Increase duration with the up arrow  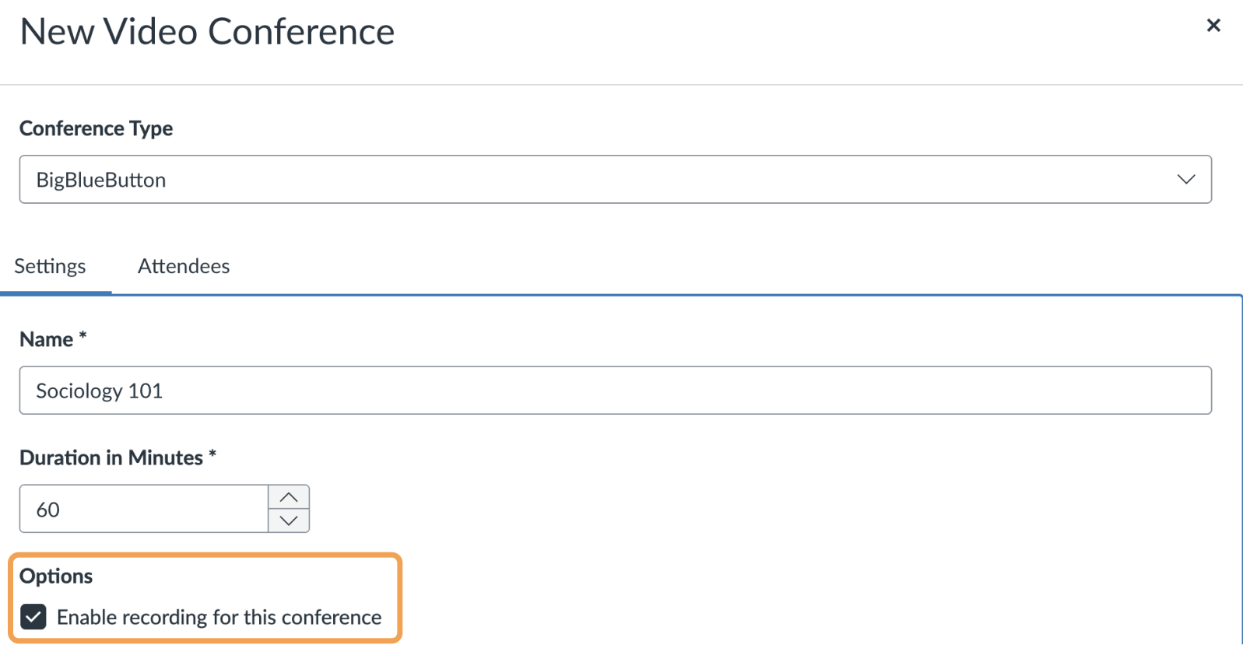pos(289,497)
